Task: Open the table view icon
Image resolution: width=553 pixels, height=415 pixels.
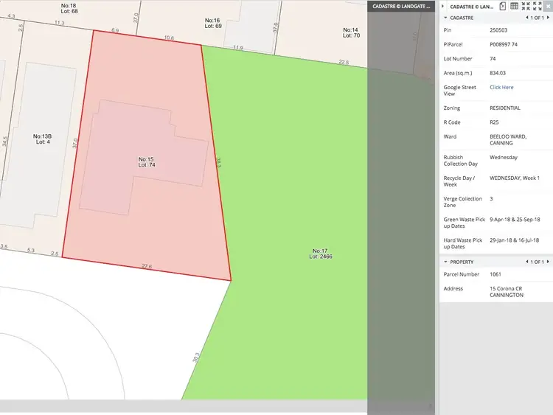Action: [514, 6]
